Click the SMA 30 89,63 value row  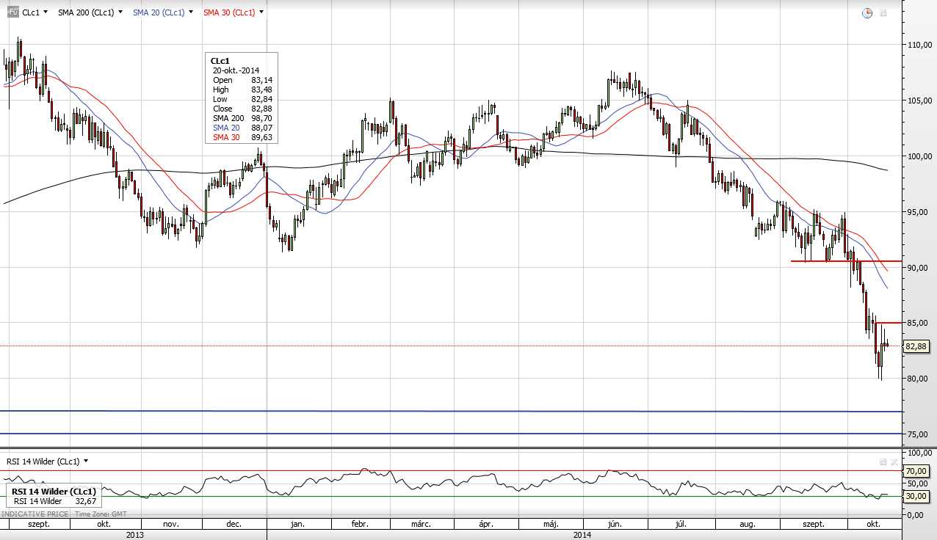242,137
